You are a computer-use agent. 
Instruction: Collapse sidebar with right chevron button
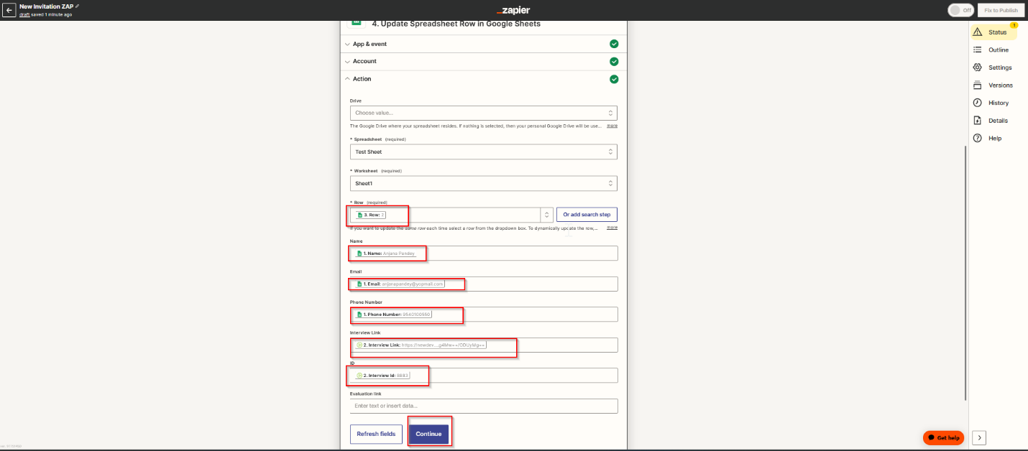point(979,437)
